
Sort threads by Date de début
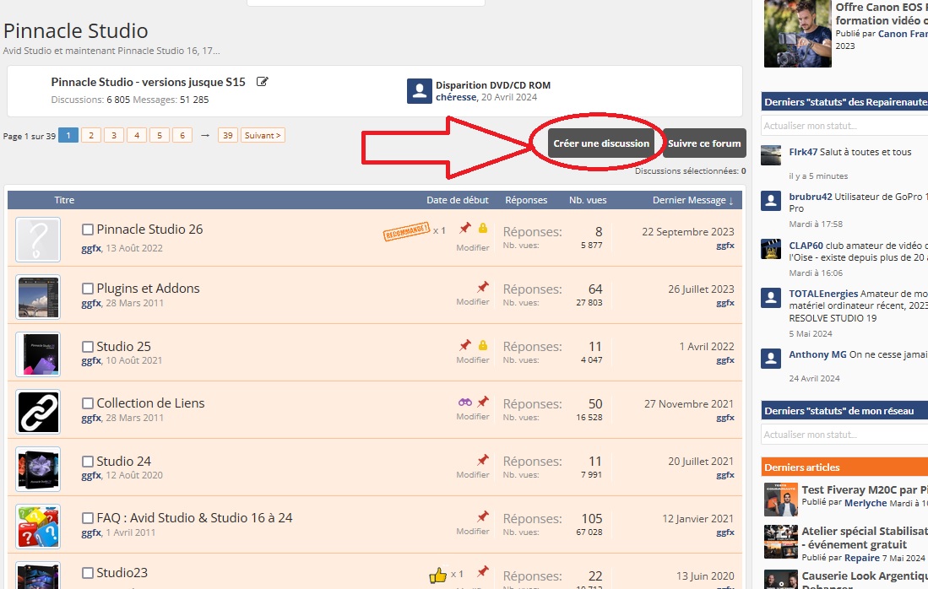pyautogui.click(x=458, y=200)
